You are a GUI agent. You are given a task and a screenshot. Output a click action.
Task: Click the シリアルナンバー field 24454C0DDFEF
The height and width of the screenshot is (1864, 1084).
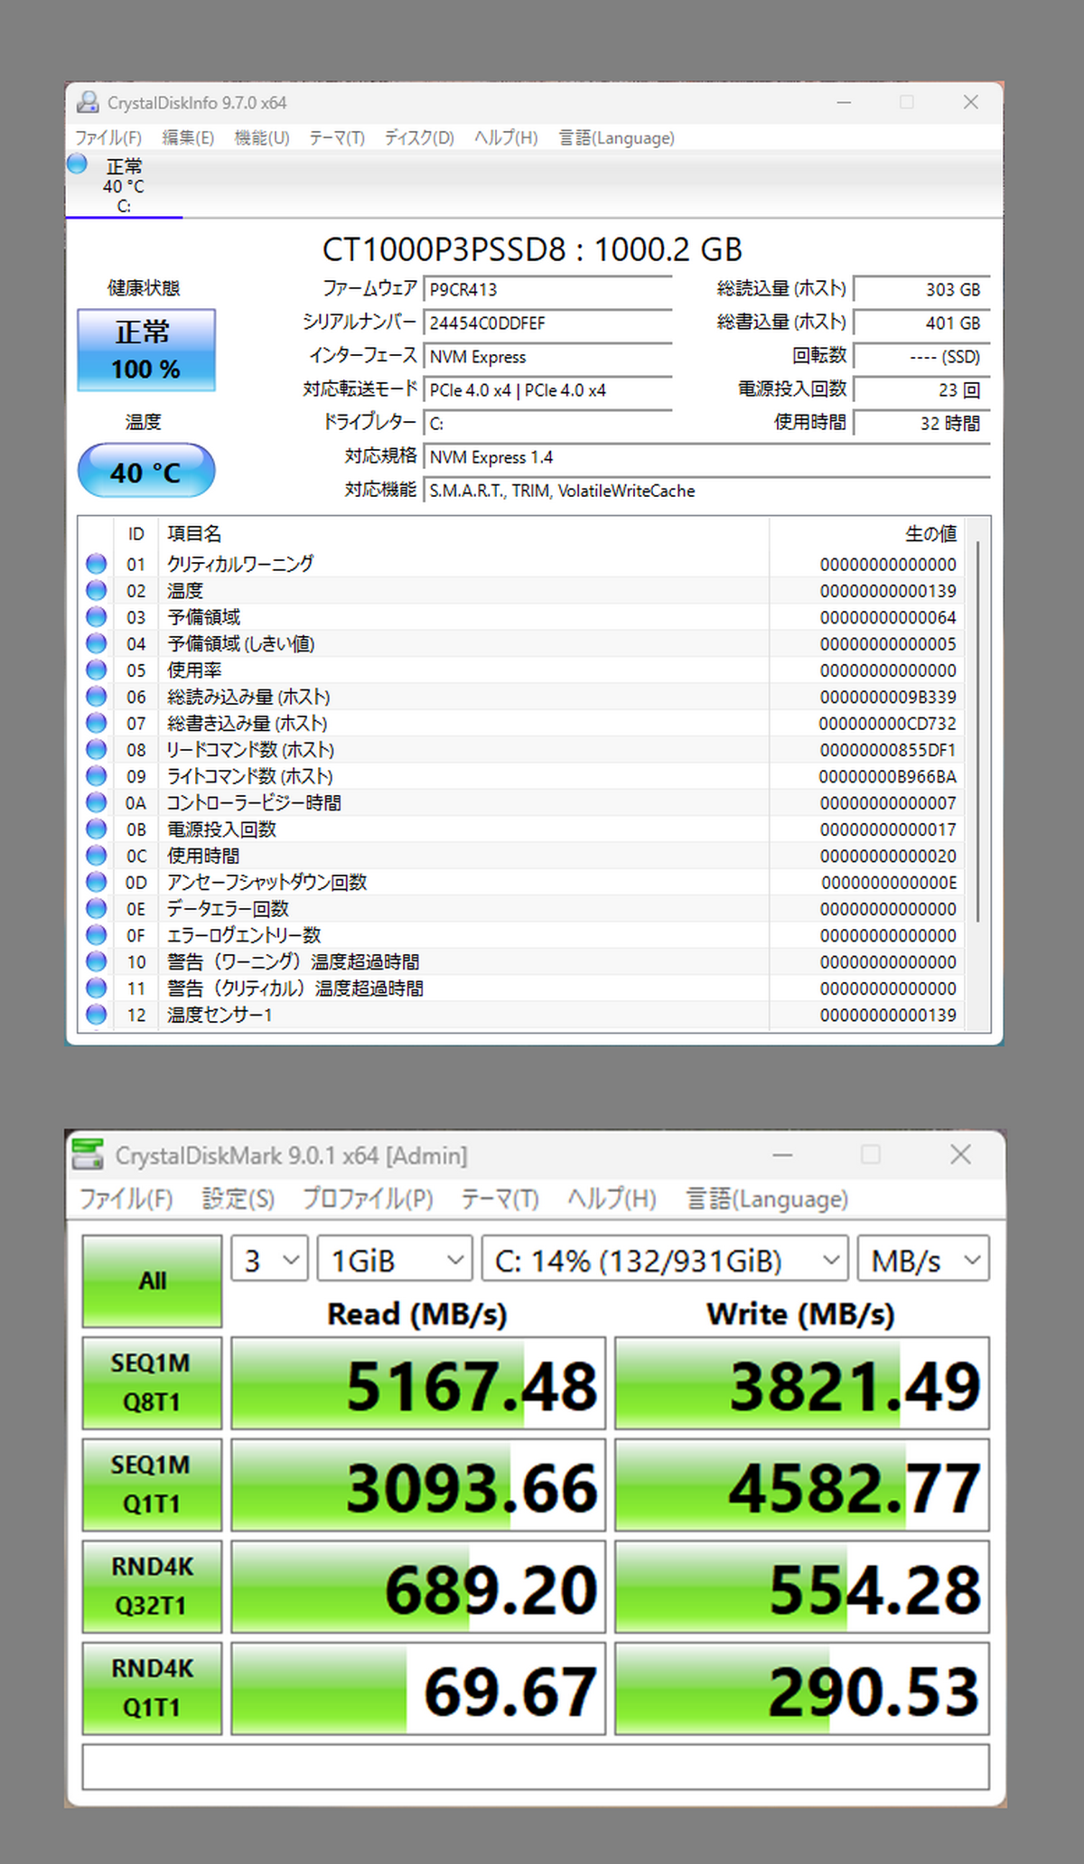click(x=547, y=323)
